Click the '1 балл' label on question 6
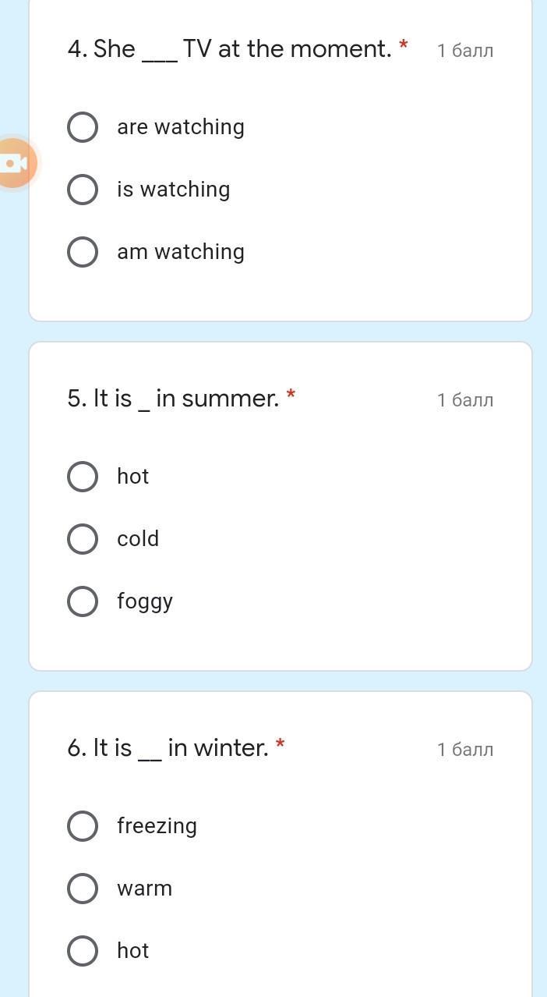Screen dimensions: 547x997 (465, 750)
